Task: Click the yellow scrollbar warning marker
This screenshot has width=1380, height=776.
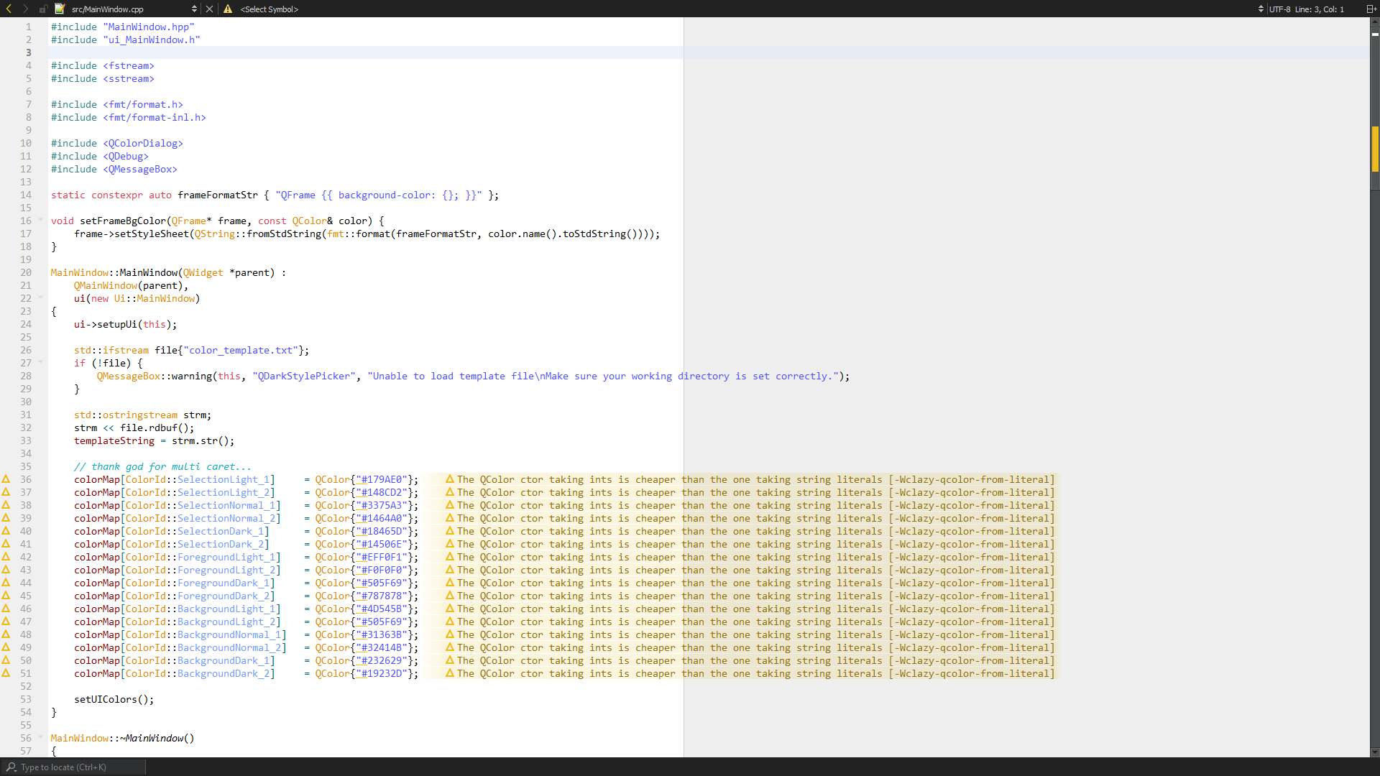Action: pos(1374,149)
